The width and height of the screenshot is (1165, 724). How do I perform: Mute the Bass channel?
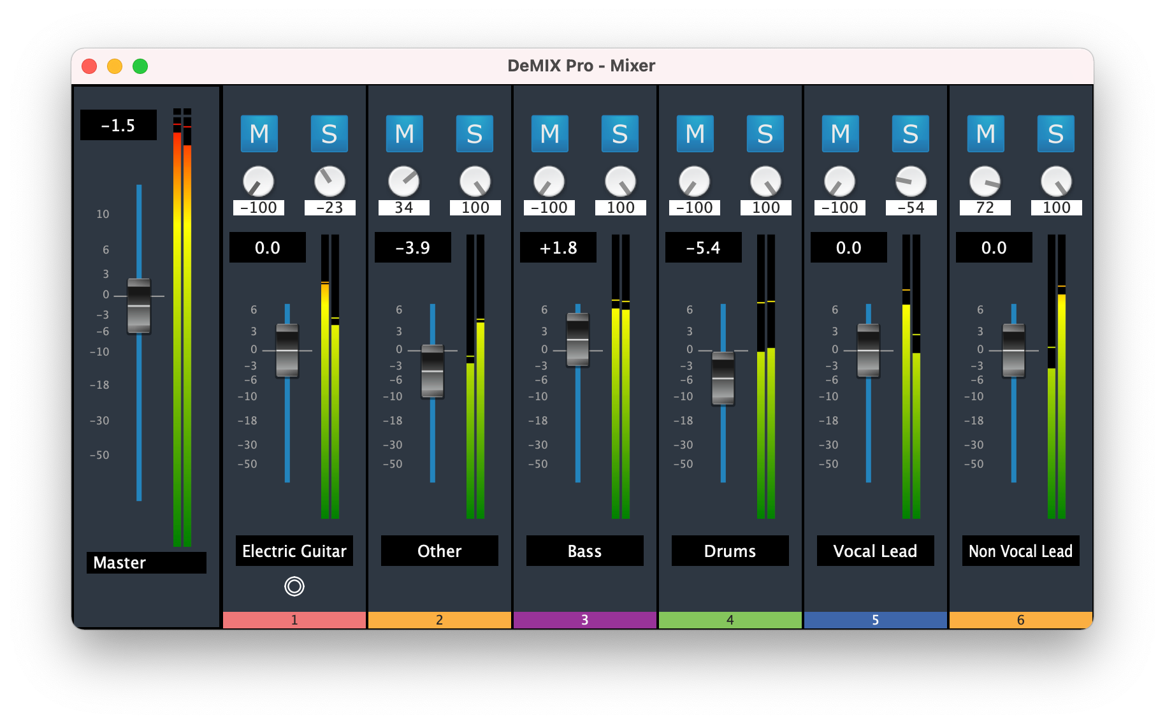coord(549,134)
